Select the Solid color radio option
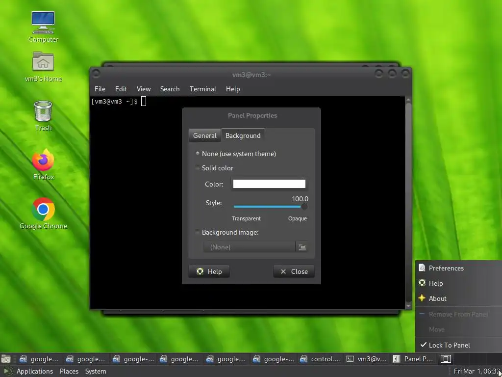This screenshot has width=502, height=377. pyautogui.click(x=214, y=168)
